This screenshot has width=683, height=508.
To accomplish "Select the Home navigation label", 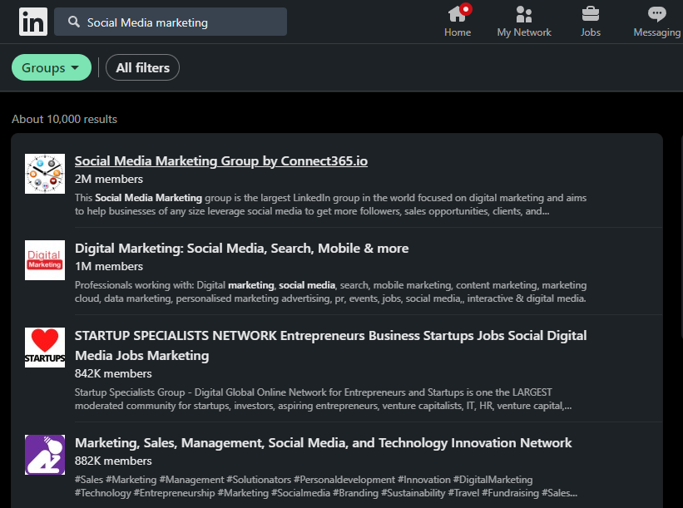I will pos(458,32).
